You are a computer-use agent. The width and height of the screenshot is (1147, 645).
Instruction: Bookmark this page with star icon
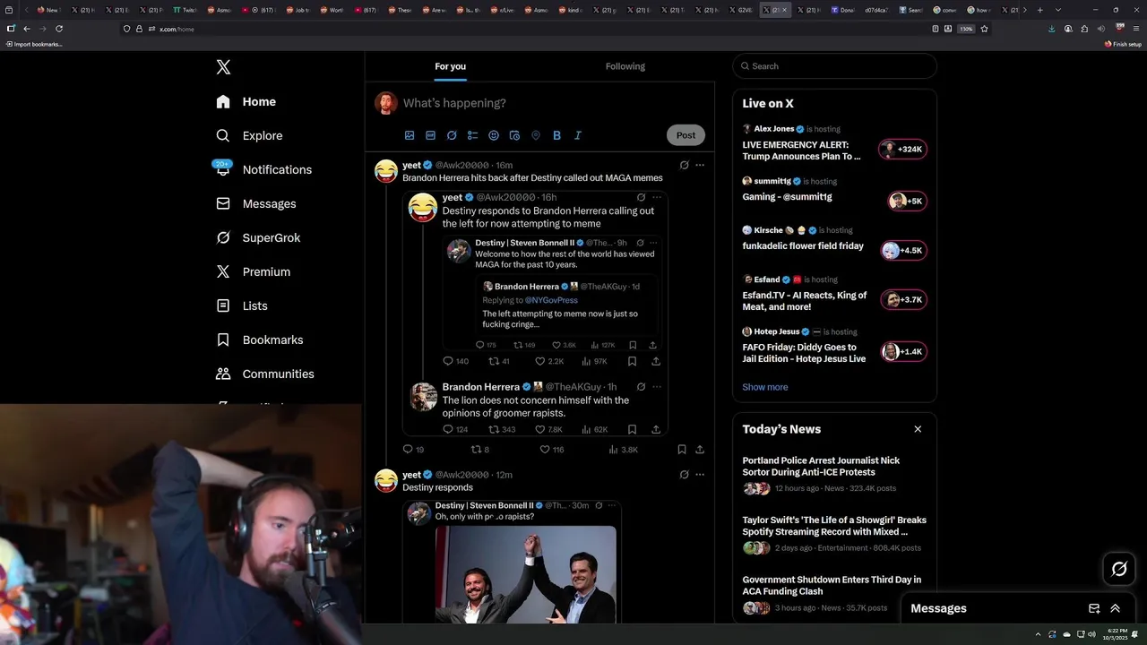point(984,29)
